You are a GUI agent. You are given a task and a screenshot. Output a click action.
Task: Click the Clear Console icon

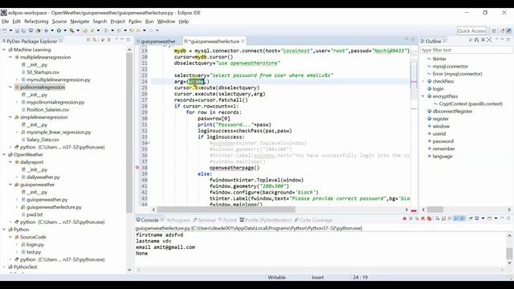tap(437, 218)
